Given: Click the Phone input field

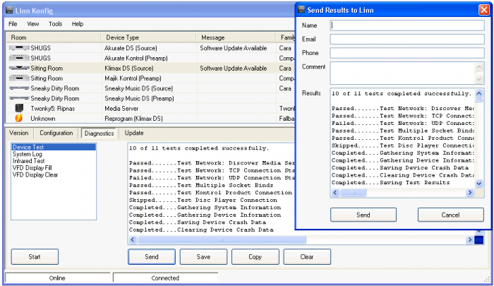Looking at the screenshot, I should coord(407,53).
